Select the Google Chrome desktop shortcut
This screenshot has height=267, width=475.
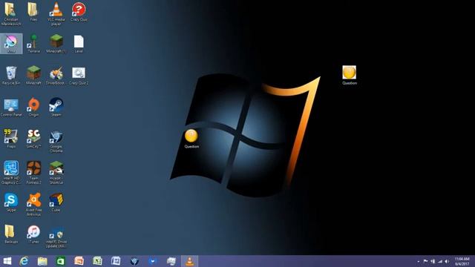[56, 141]
